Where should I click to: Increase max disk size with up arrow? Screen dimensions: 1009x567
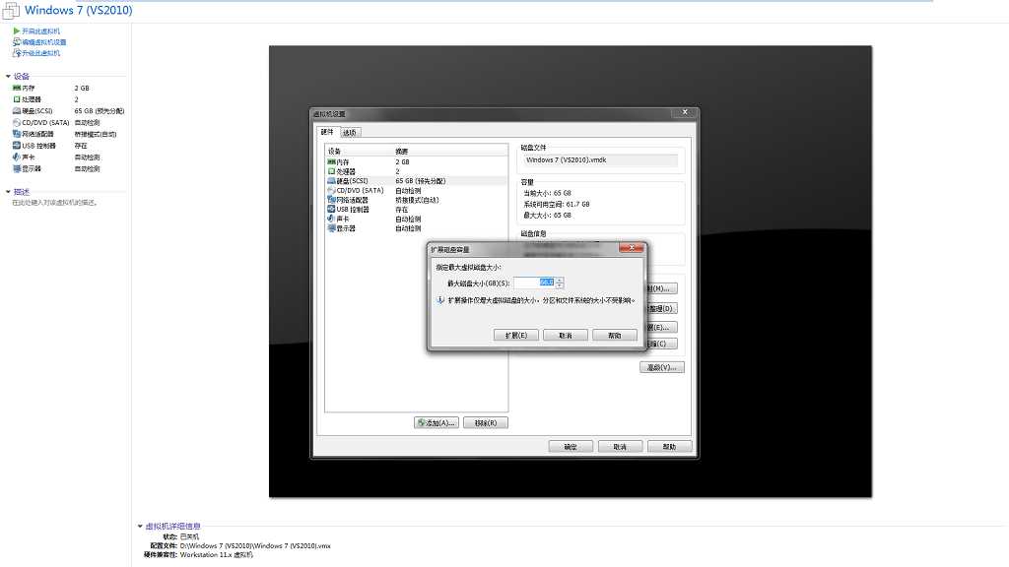[x=560, y=280]
